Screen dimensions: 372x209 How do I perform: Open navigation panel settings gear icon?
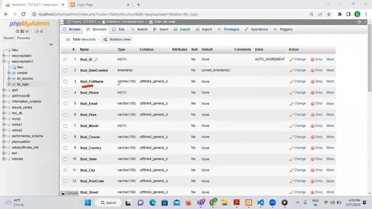click(x=37, y=31)
